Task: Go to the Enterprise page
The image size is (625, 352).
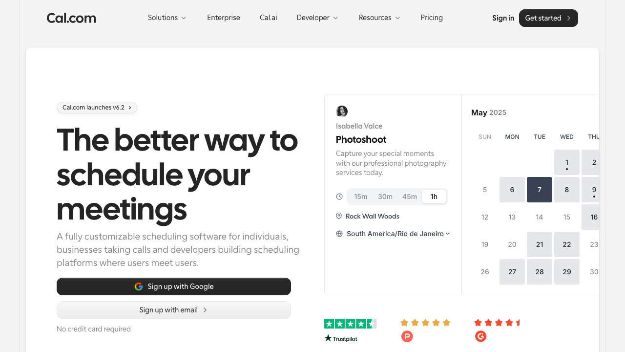Action: point(223,18)
